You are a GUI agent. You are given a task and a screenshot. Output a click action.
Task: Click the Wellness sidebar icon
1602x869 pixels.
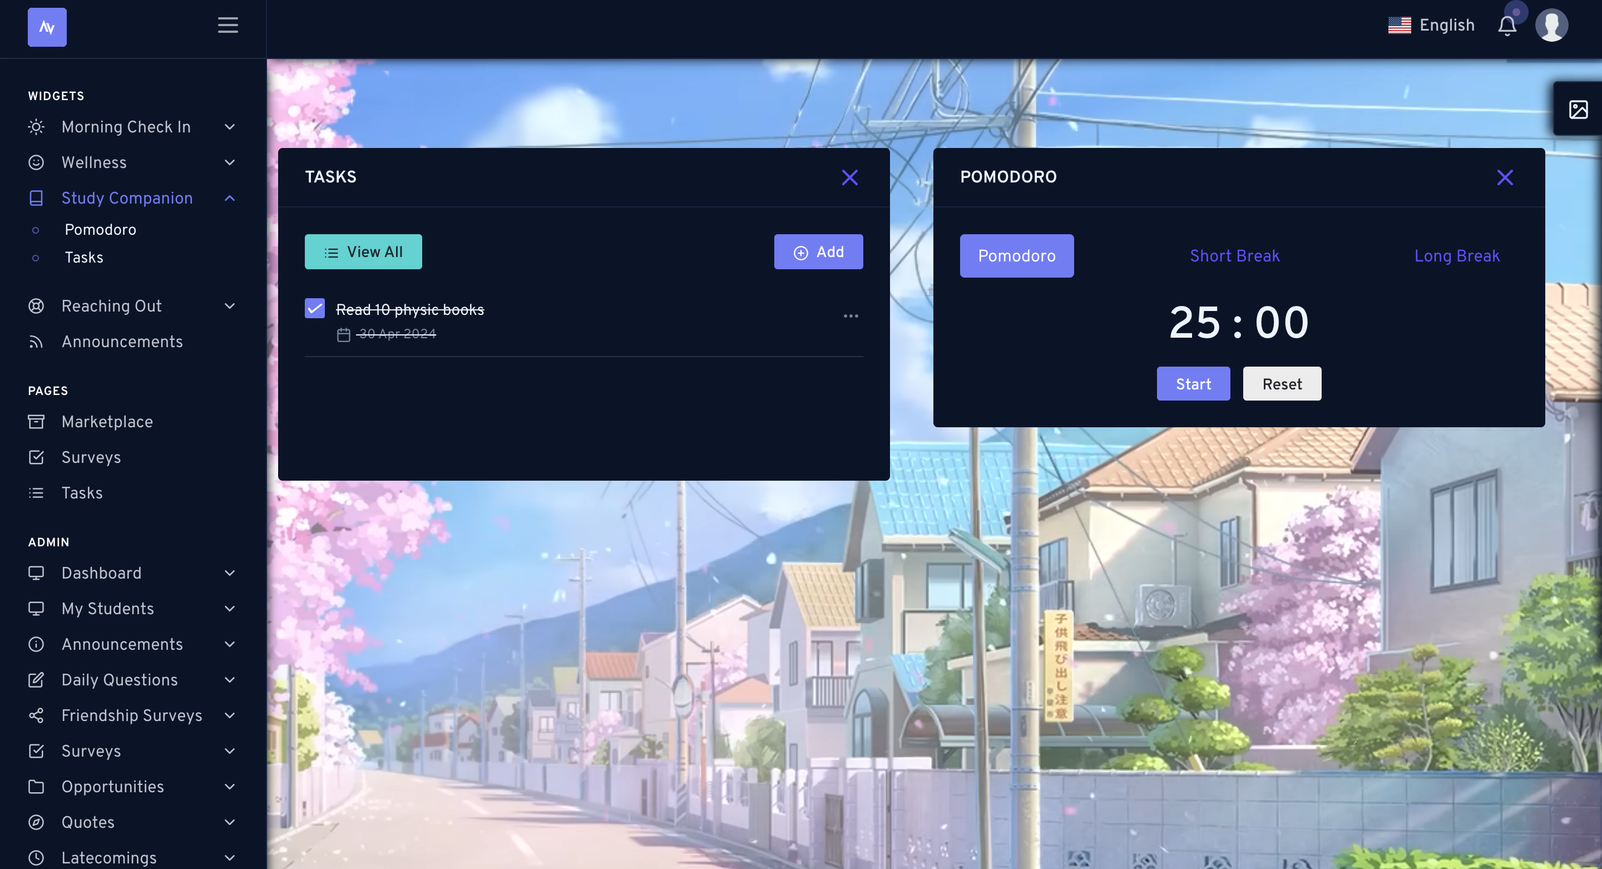36,162
